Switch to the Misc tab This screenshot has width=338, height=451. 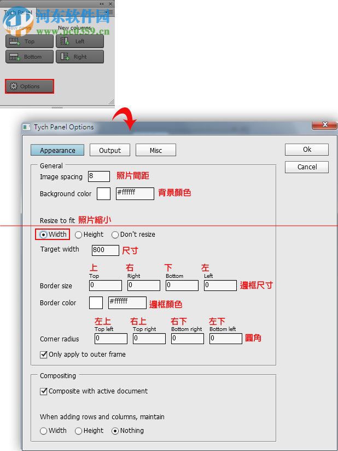(x=156, y=150)
